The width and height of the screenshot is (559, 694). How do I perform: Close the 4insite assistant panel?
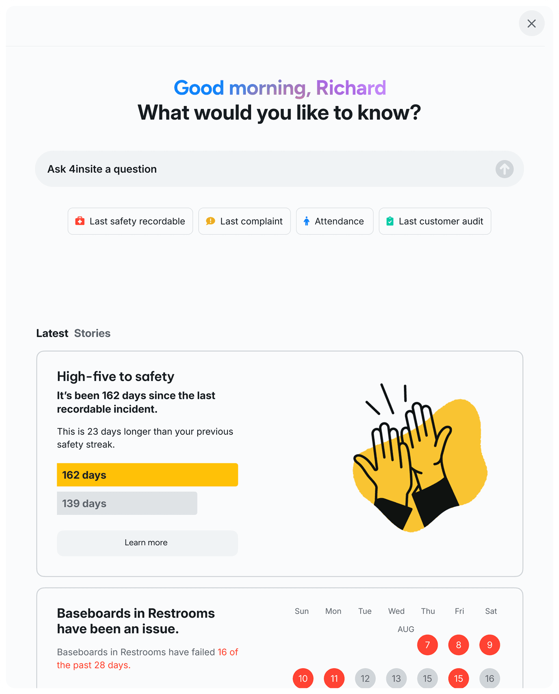pyautogui.click(x=531, y=23)
